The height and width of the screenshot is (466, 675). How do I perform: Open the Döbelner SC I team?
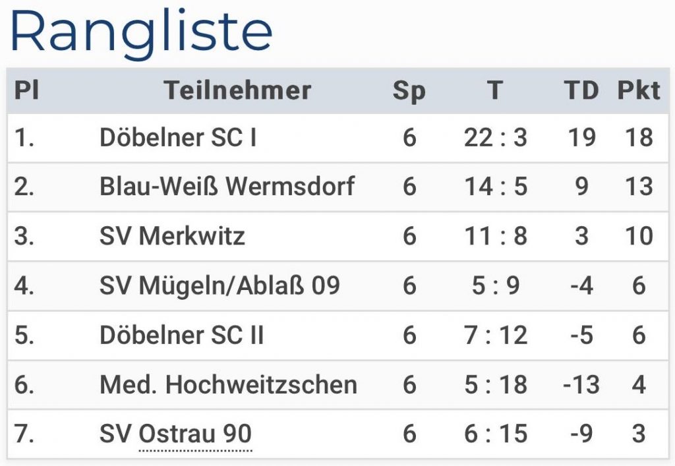pos(178,138)
